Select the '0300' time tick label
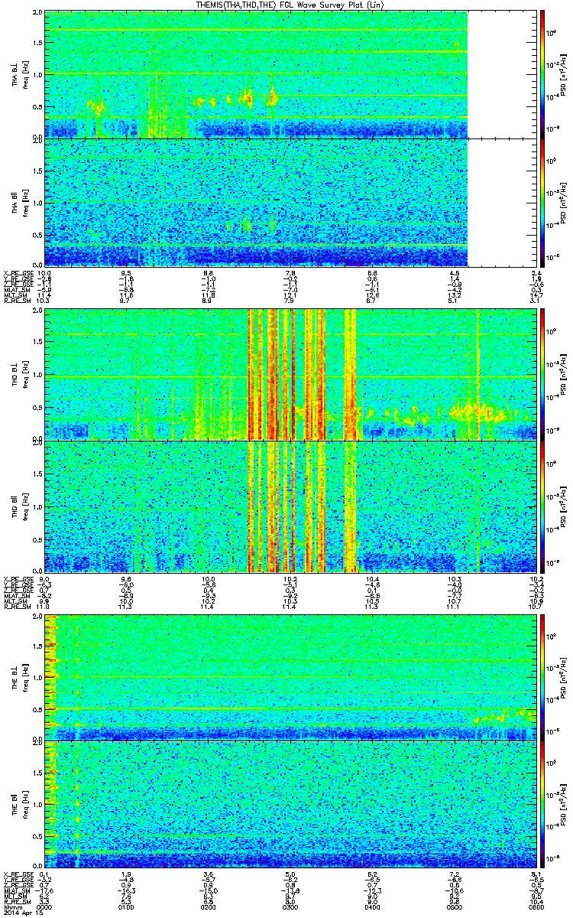Viewport: 573px width, 918px height. point(290,908)
